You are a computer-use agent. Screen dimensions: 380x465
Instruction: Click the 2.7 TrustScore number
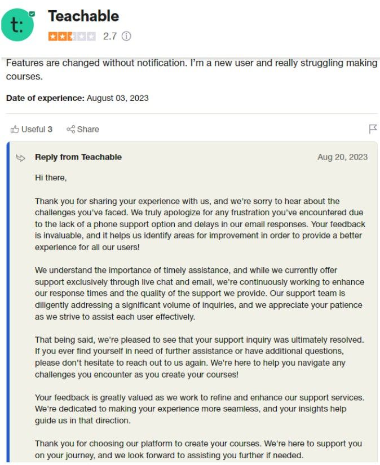(109, 37)
